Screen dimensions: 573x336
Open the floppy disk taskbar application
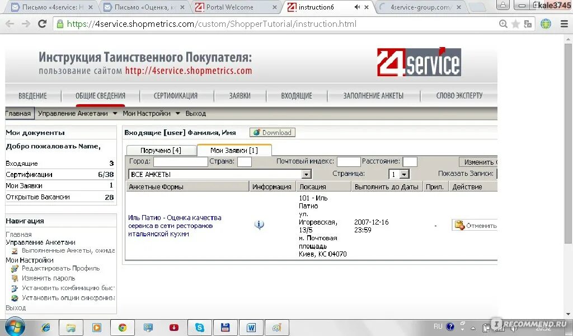[x=225, y=327]
